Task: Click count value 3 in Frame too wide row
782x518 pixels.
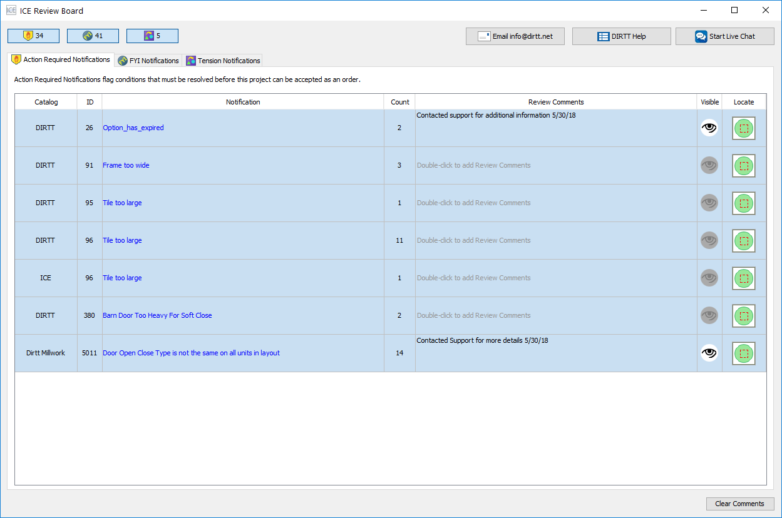Action: [399, 165]
